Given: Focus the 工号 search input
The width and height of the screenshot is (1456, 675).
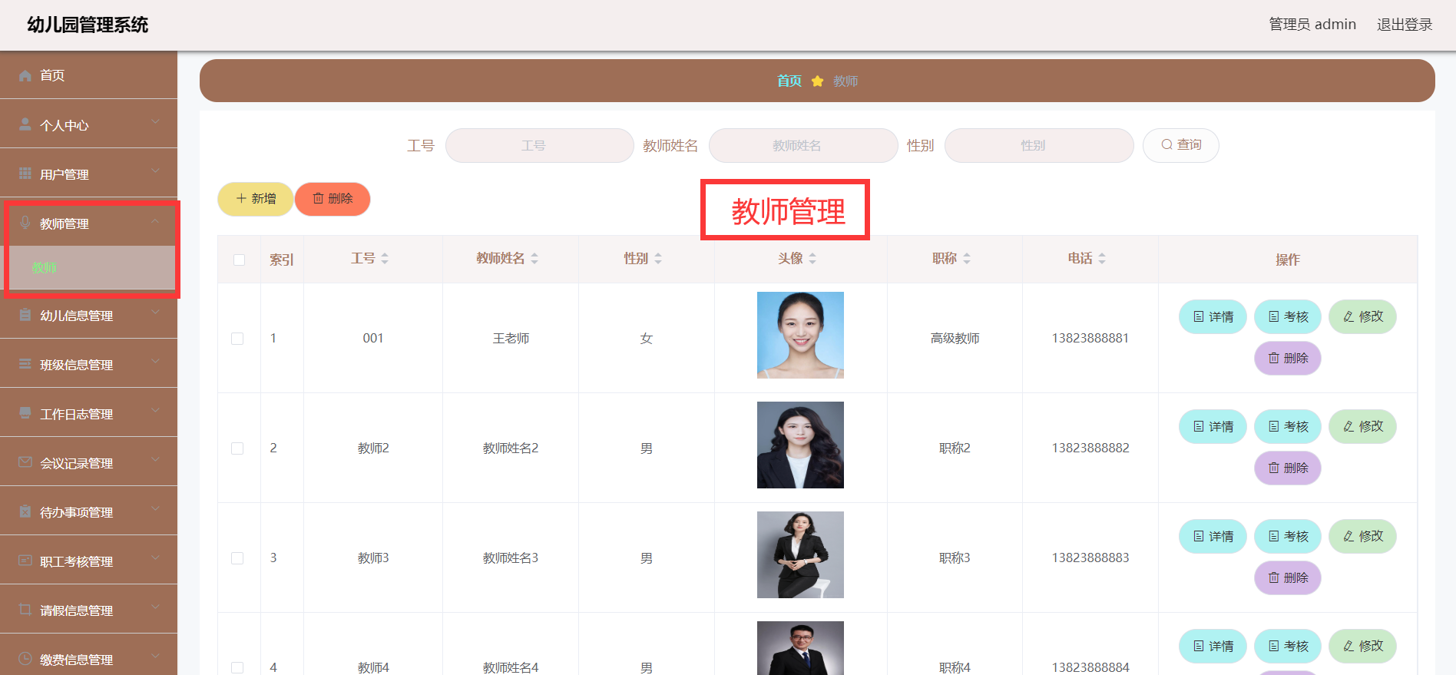Looking at the screenshot, I should tap(540, 145).
